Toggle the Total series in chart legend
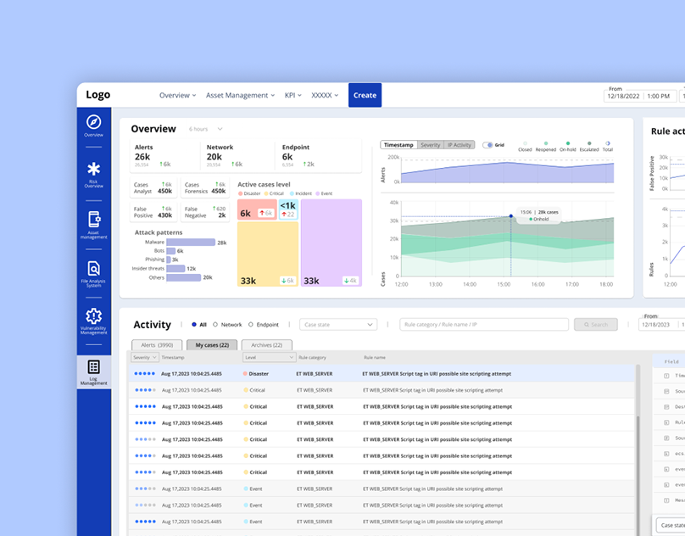The image size is (685, 536). [608, 147]
